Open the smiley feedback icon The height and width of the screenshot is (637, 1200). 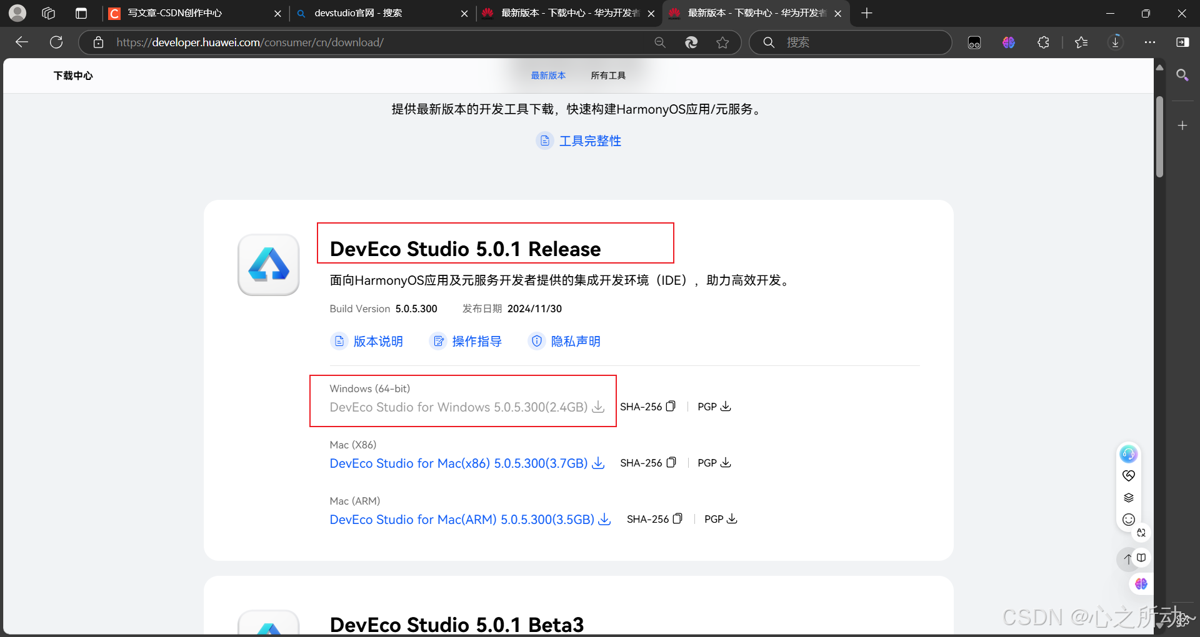pos(1128,519)
